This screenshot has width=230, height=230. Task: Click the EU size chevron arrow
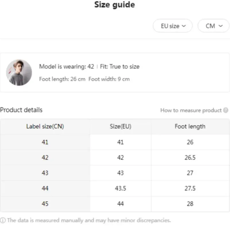[x=184, y=26]
